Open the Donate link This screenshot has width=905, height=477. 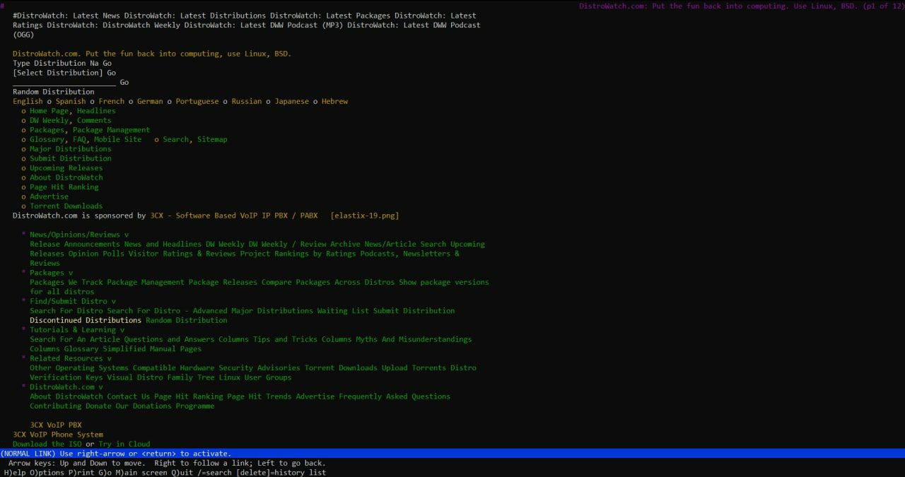pyautogui.click(x=98, y=406)
